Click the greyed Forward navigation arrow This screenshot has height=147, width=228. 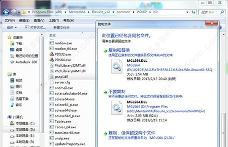pos(14,13)
